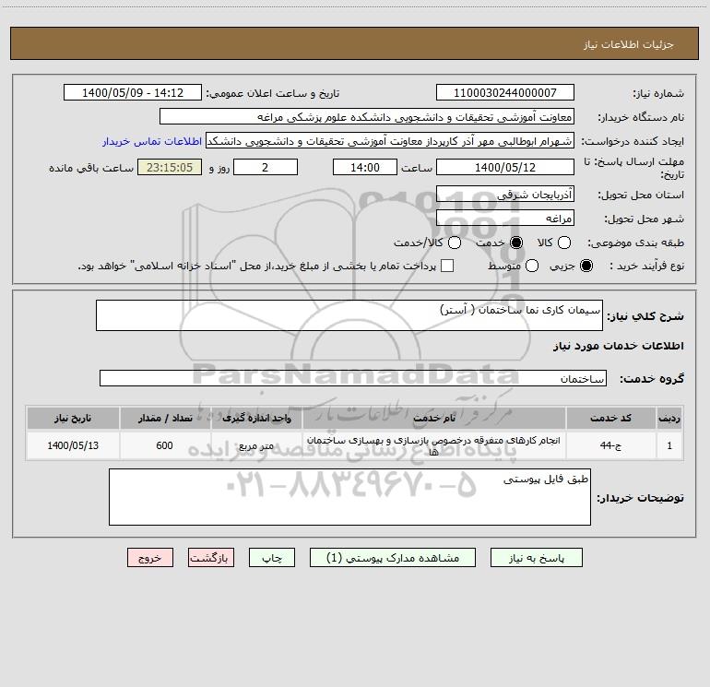Viewport: 710px width, 687px height.
Task: Click the چاپ print button
Action: point(272,558)
